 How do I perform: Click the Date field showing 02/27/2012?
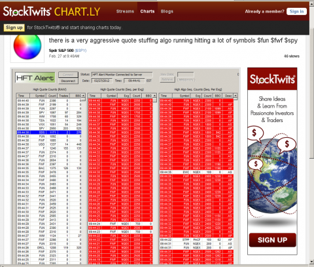click(102, 81)
